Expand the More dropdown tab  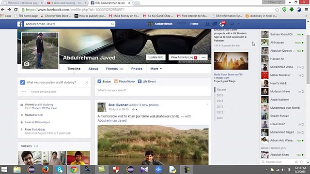(x=156, y=69)
